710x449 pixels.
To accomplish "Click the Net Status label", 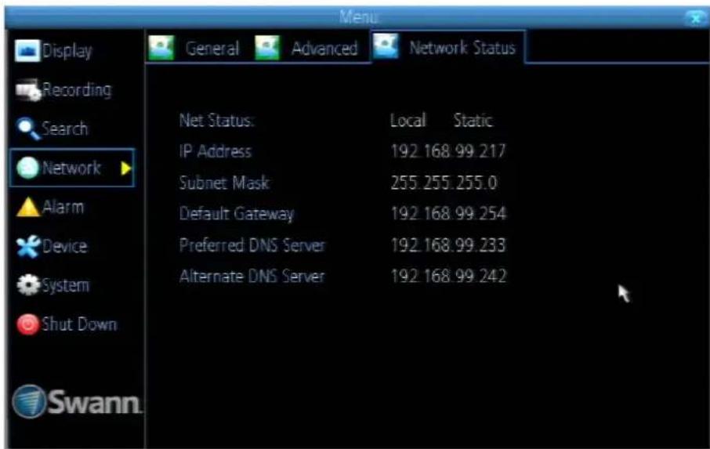I will (x=216, y=121).
